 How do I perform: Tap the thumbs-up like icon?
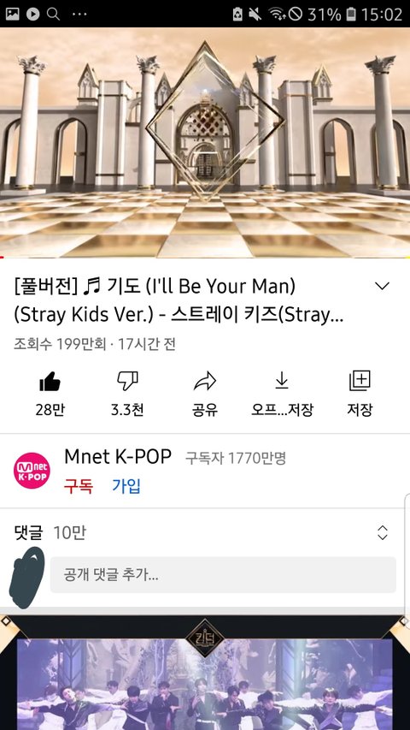pos(50,383)
